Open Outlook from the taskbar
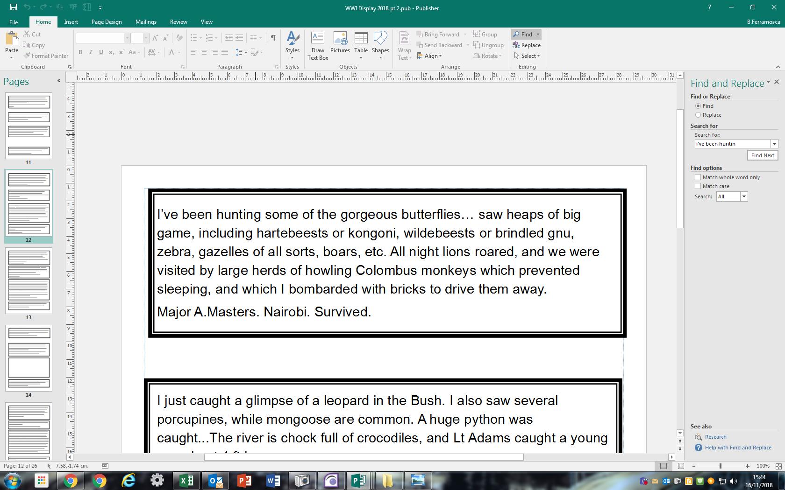 pyautogui.click(x=215, y=481)
